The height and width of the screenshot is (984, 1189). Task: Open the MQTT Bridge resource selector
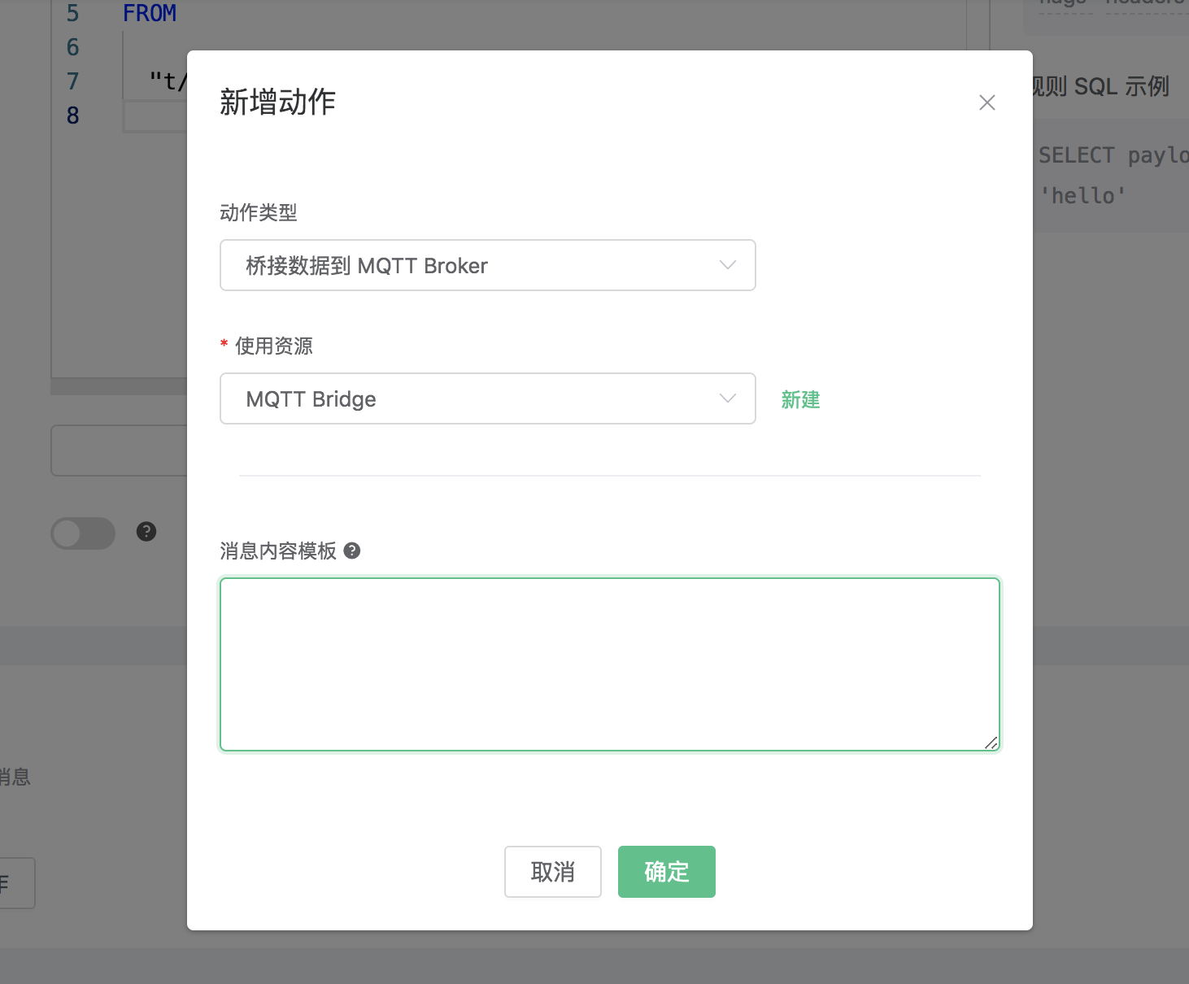point(472,398)
